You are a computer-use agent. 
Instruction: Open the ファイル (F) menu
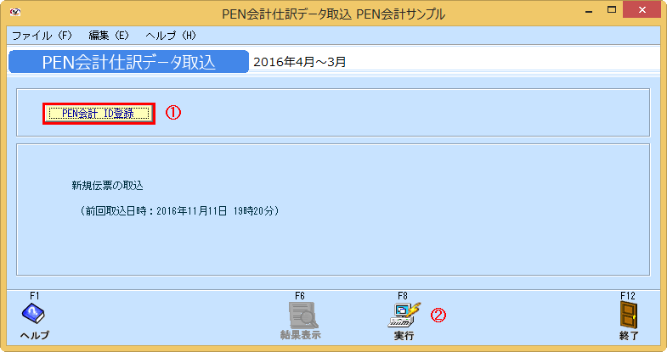click(42, 36)
